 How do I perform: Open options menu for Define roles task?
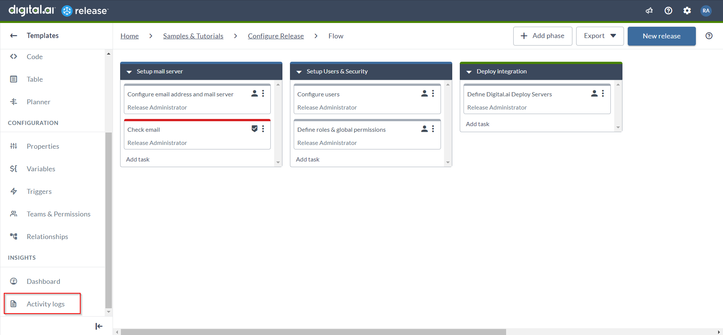pyautogui.click(x=433, y=129)
